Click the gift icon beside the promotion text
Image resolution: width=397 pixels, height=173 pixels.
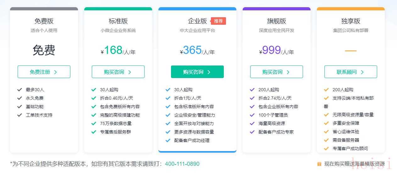(x=319, y=164)
